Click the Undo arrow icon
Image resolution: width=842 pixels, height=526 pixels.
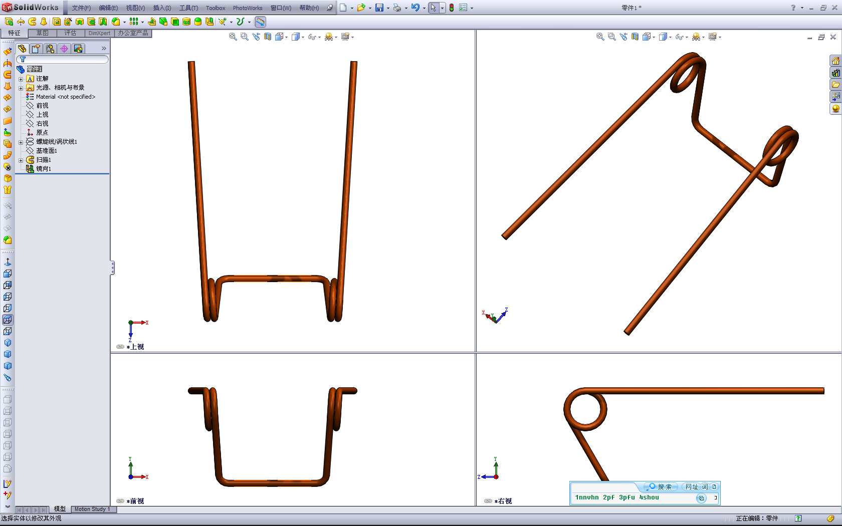(415, 8)
